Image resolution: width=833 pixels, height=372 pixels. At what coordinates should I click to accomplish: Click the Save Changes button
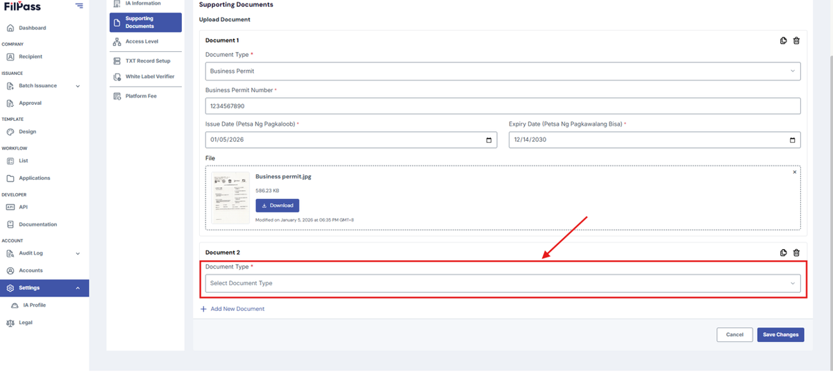(781, 335)
